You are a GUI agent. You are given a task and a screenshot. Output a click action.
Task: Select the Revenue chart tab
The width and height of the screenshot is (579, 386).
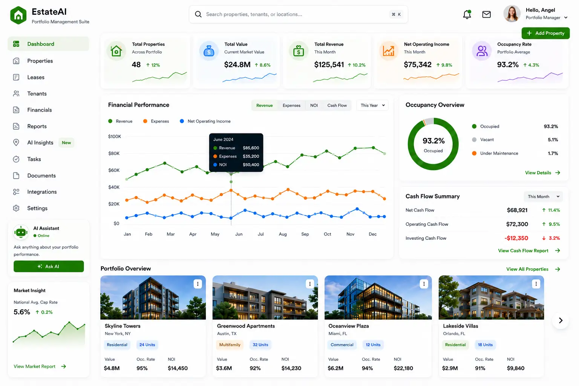pos(265,105)
